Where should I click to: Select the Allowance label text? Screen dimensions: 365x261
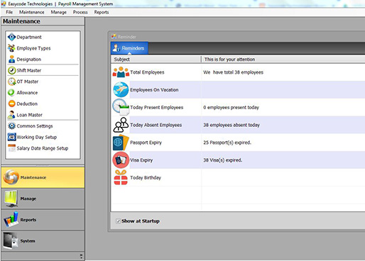[x=27, y=93]
